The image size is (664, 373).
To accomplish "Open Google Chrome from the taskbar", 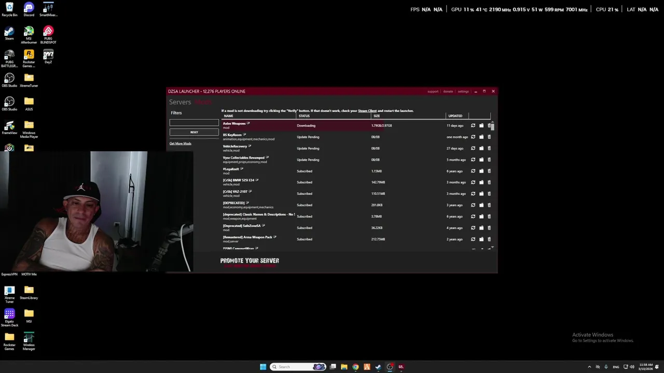I will pyautogui.click(x=355, y=367).
